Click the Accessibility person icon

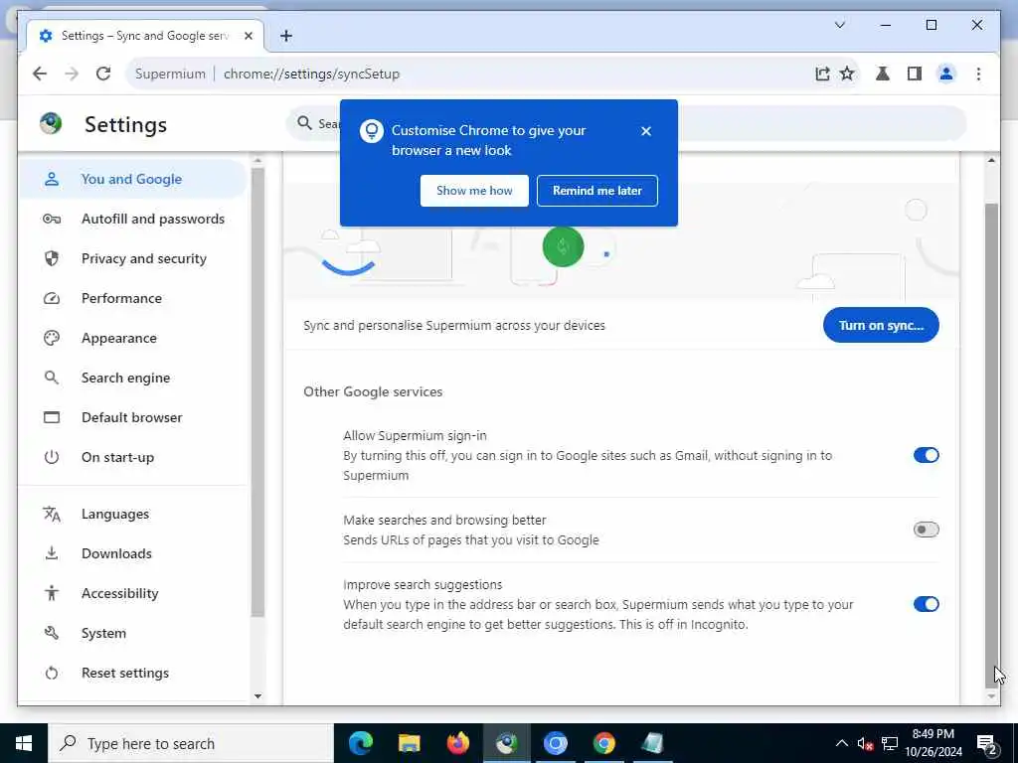(x=52, y=593)
